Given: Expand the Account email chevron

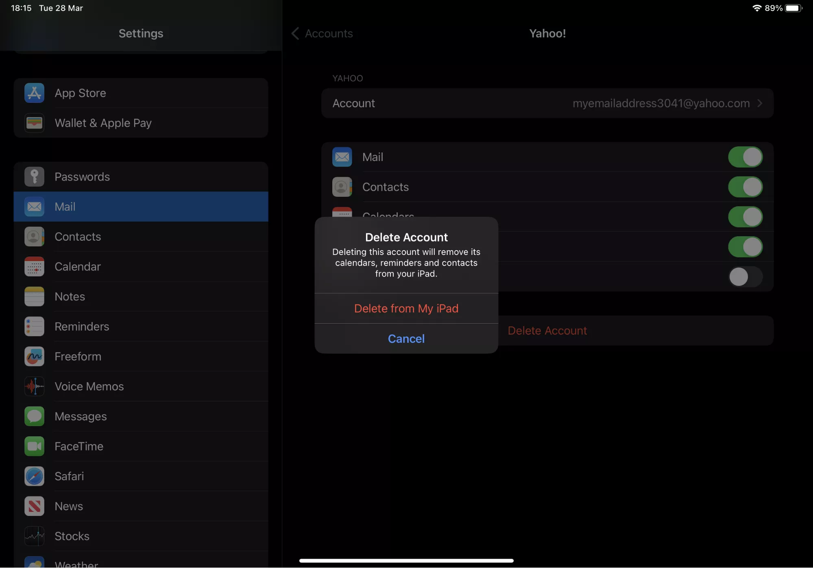Looking at the screenshot, I should click(x=759, y=103).
